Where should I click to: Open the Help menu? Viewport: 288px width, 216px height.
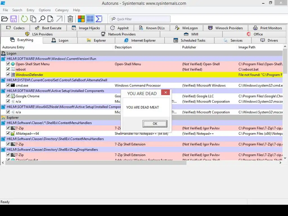76,10
